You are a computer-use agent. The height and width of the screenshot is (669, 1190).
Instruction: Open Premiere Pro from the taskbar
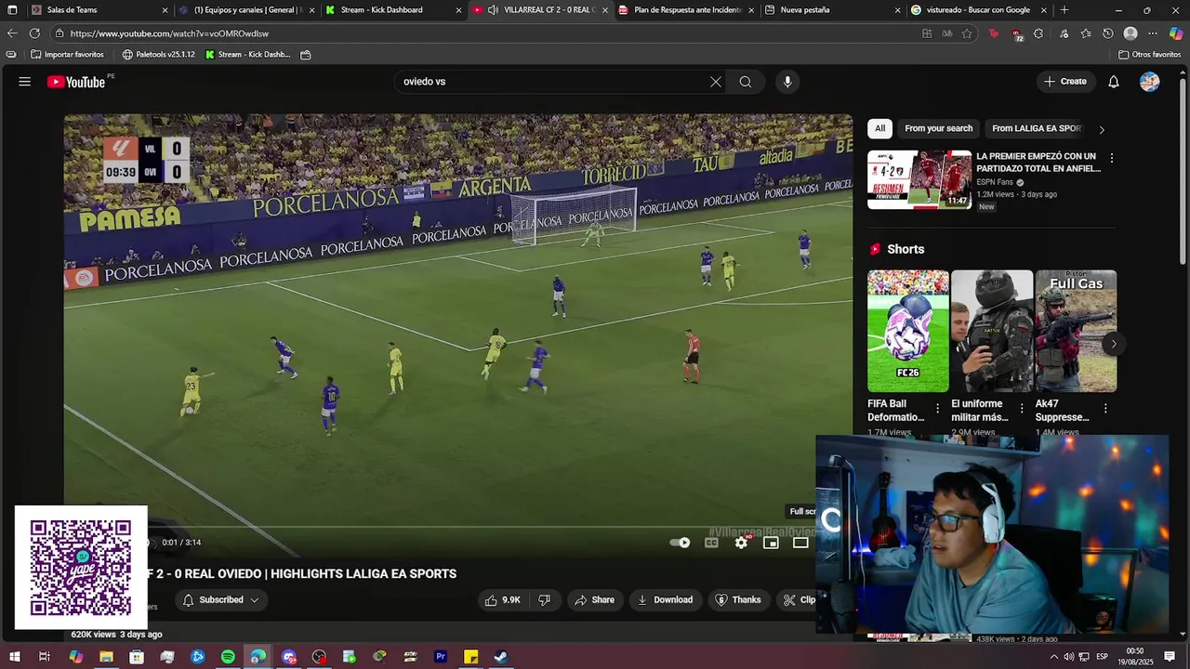(x=441, y=657)
